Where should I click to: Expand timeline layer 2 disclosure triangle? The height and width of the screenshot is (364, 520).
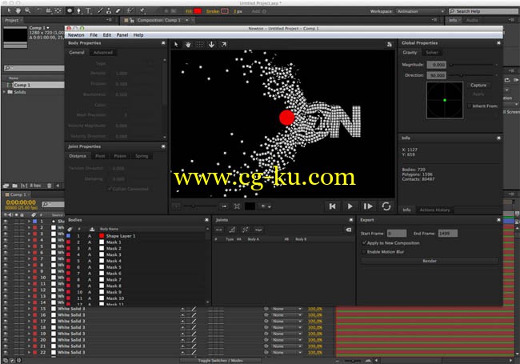(x=29, y=227)
